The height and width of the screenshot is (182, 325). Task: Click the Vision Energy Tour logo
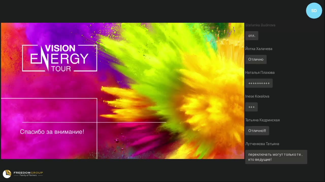click(x=60, y=58)
